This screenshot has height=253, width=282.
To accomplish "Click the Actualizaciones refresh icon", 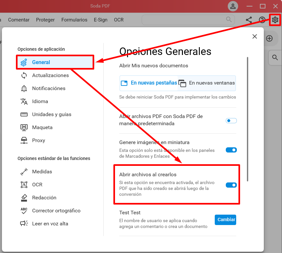I will pos(24,75).
